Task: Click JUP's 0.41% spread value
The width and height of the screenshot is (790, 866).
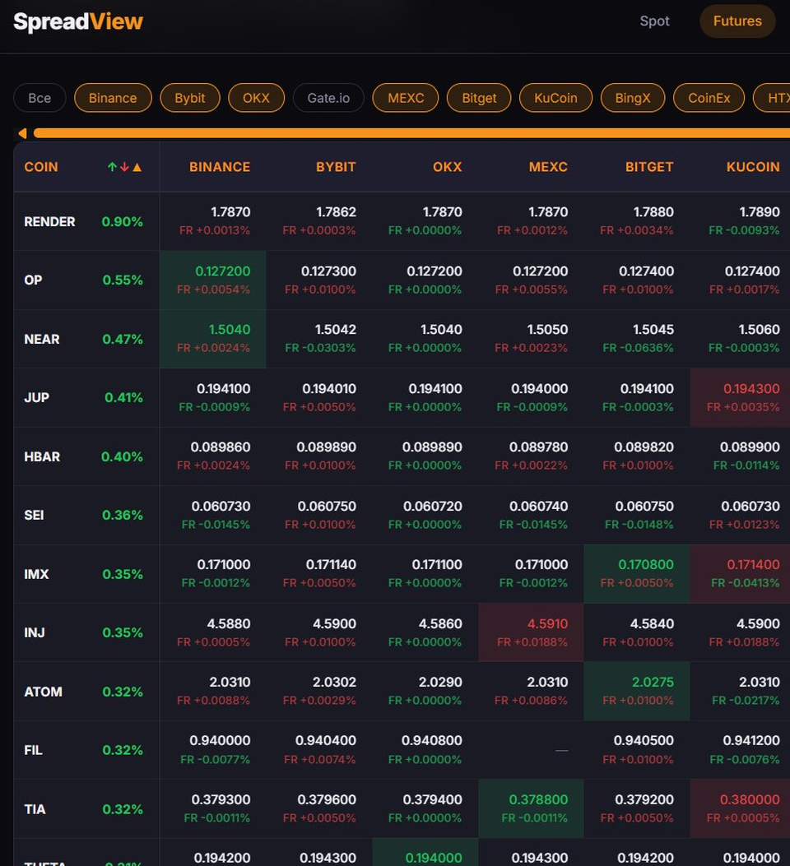Action: click(x=123, y=398)
